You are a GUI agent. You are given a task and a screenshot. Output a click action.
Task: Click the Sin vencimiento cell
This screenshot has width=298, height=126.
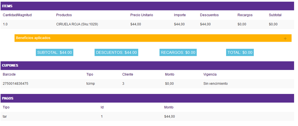tap(215, 84)
